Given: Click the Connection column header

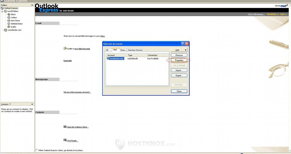Looking at the screenshot, I should [x=156, y=55].
